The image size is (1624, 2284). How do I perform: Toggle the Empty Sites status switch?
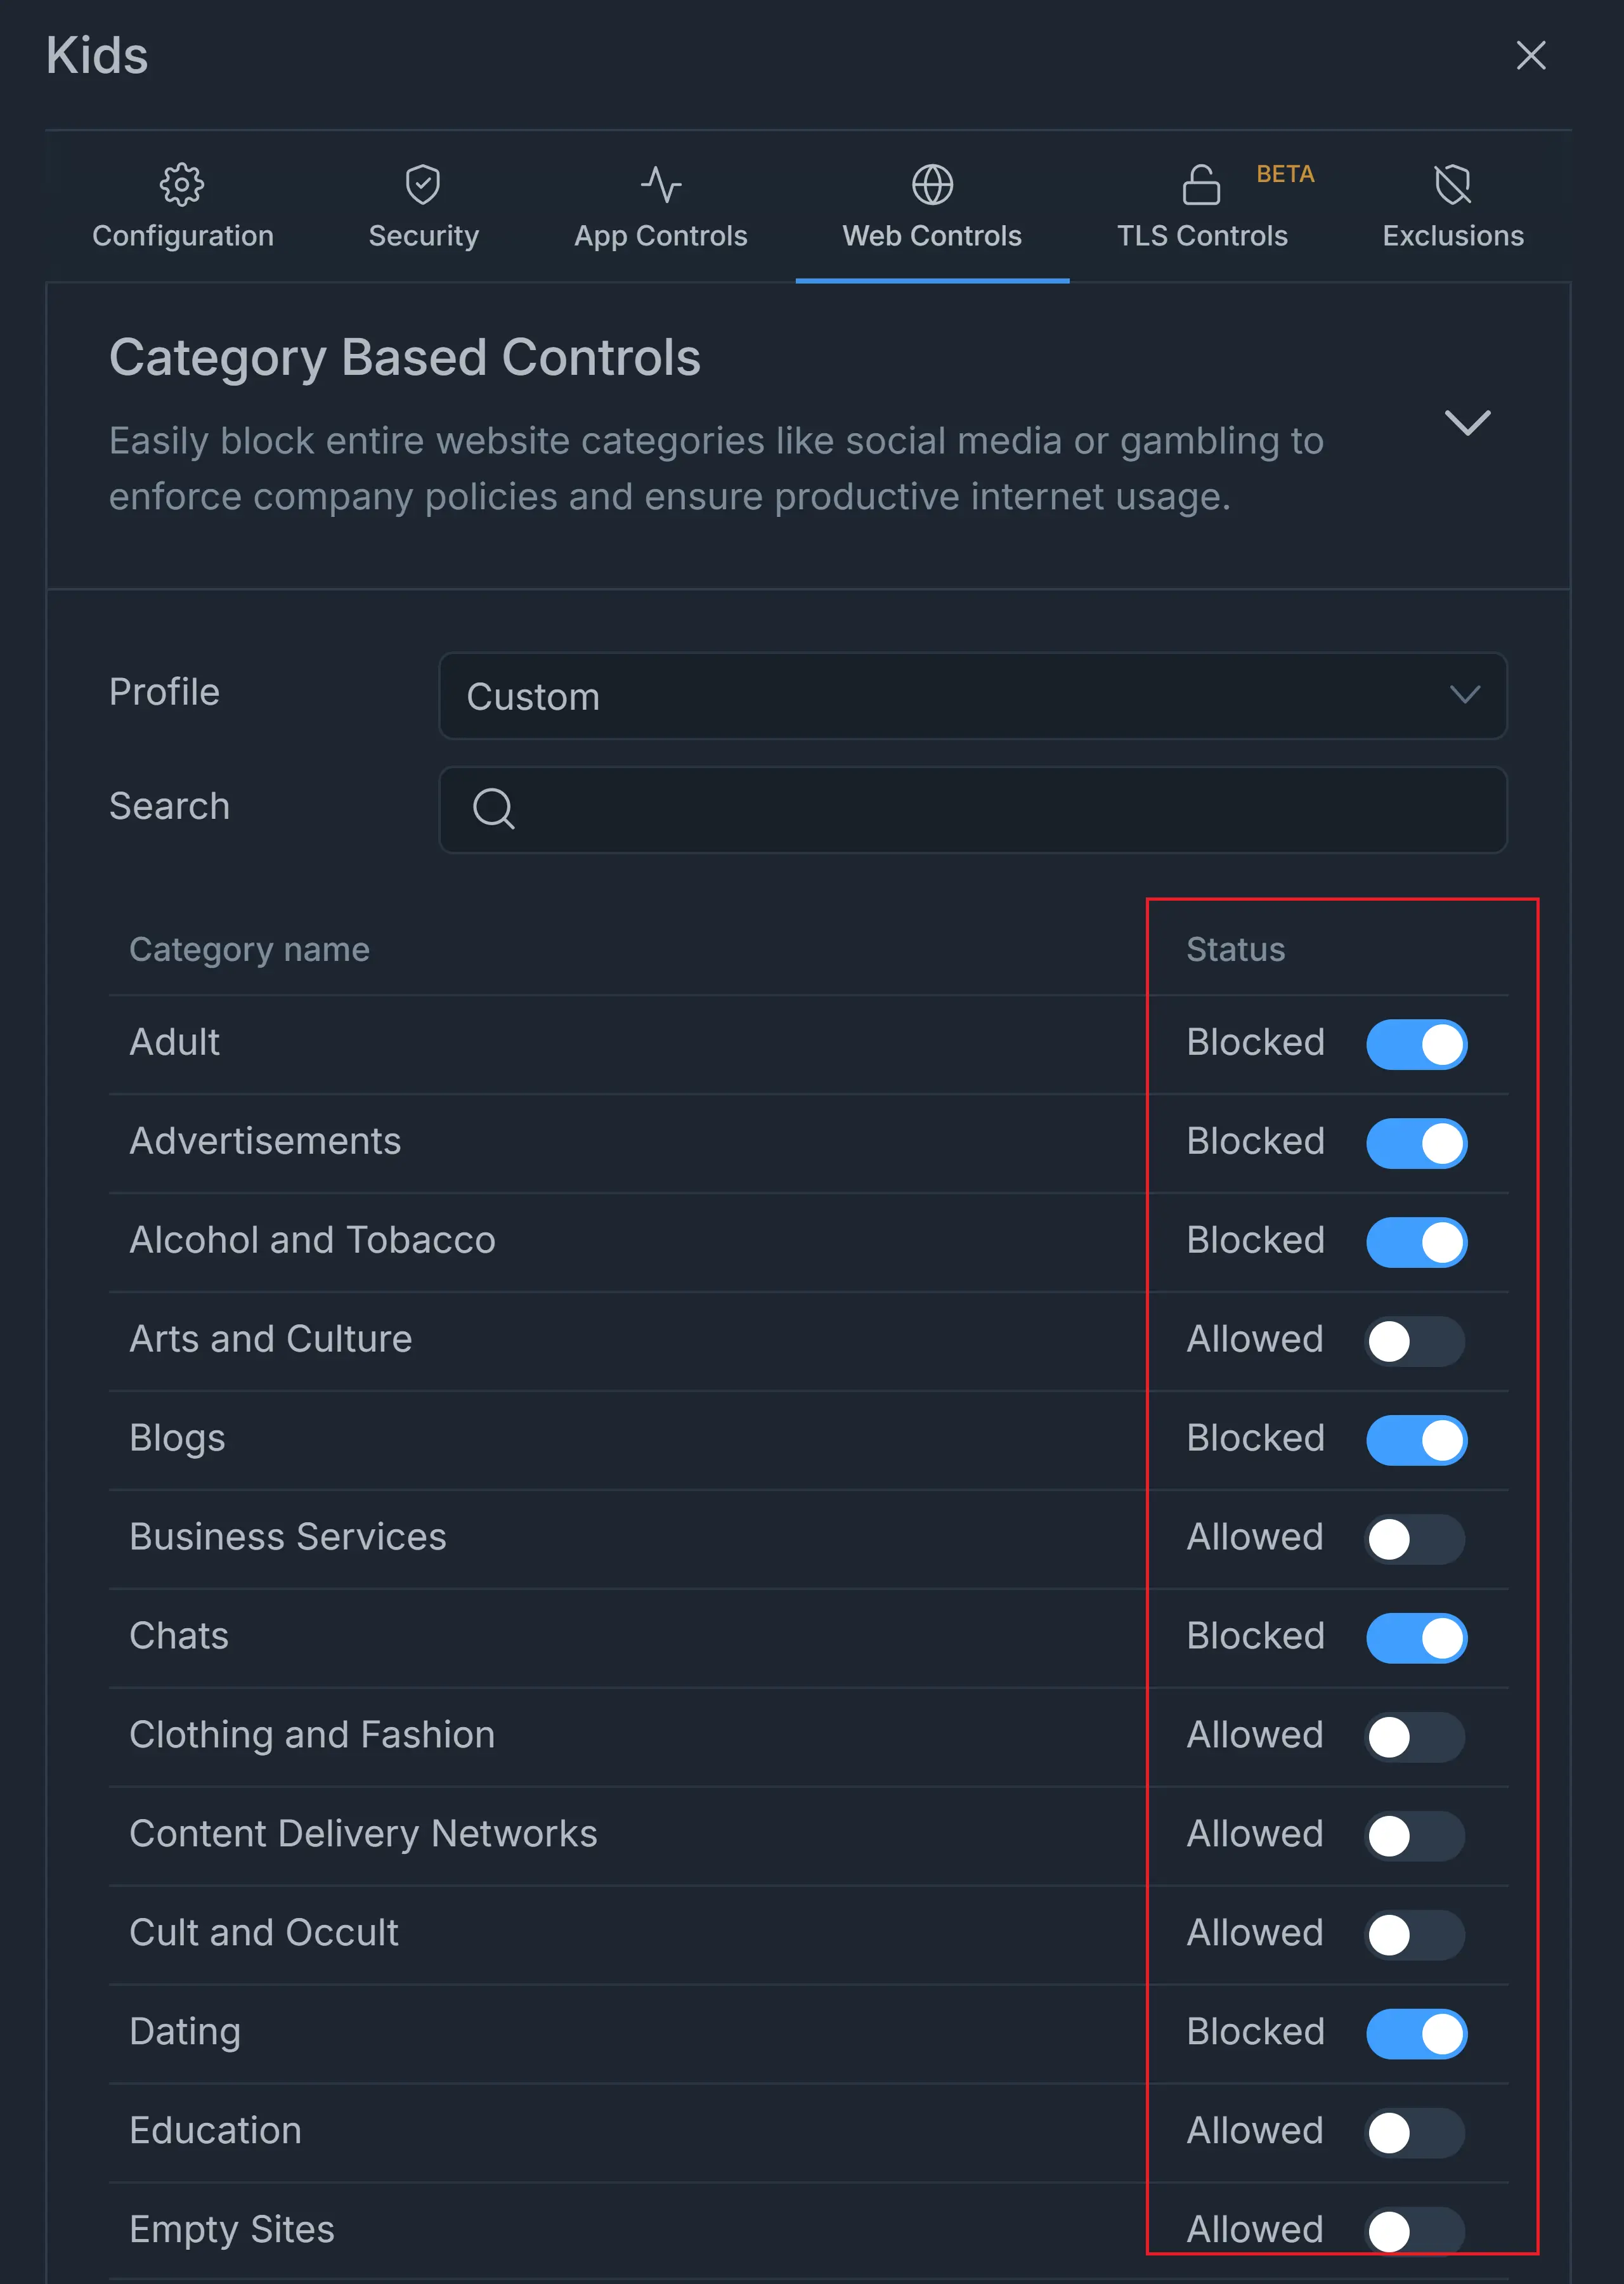click(1416, 2231)
